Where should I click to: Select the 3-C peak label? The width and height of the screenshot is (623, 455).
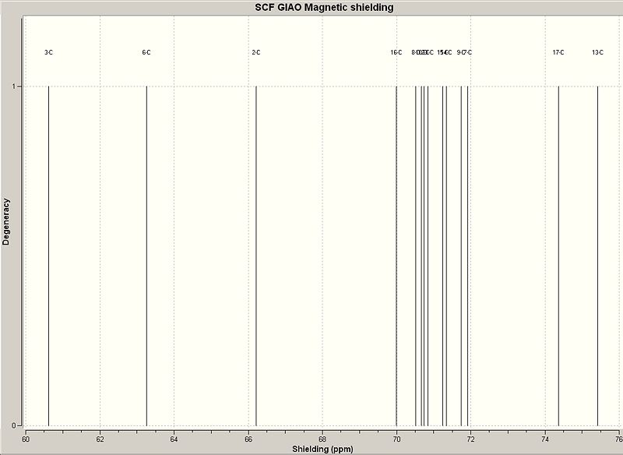point(48,52)
